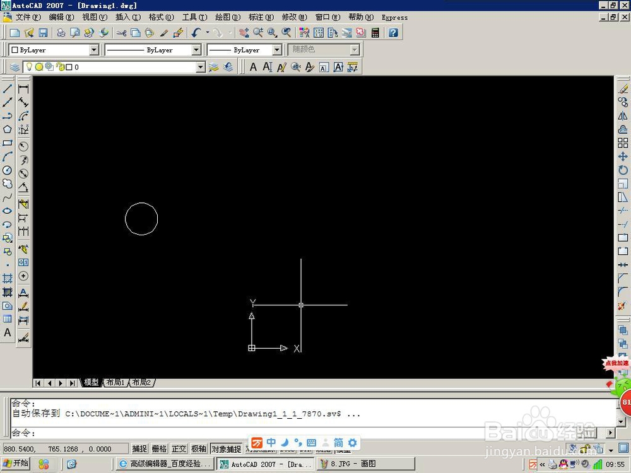631x473 pixels.
Task: Open the 编辑(E) menu
Action: pyautogui.click(x=62, y=17)
